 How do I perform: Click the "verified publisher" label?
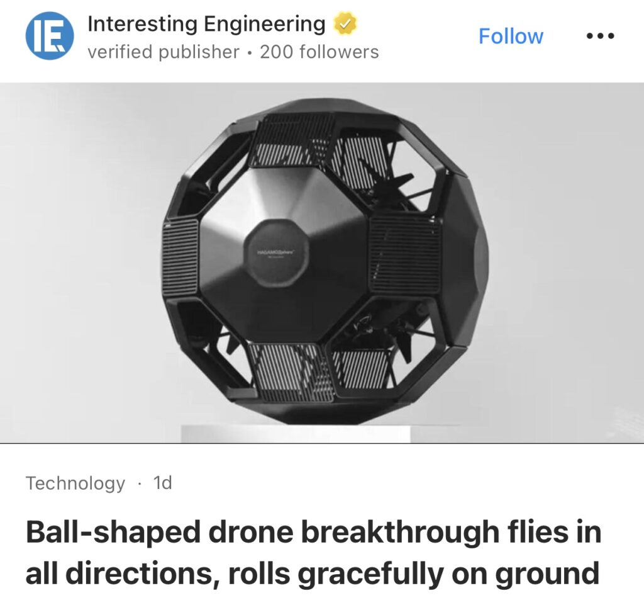[164, 52]
